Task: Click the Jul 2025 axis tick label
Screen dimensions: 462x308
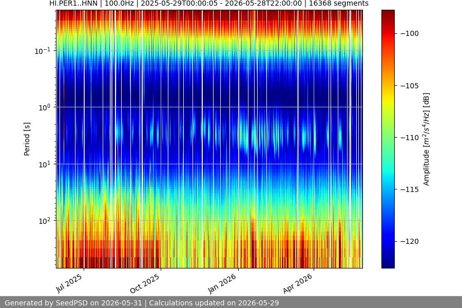Action: click(69, 283)
